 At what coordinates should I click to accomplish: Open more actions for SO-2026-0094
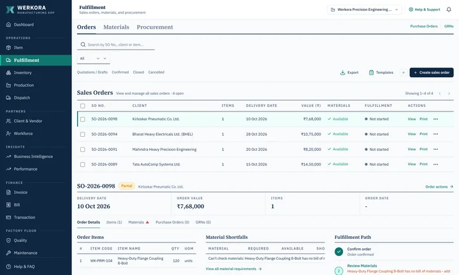click(x=435, y=134)
